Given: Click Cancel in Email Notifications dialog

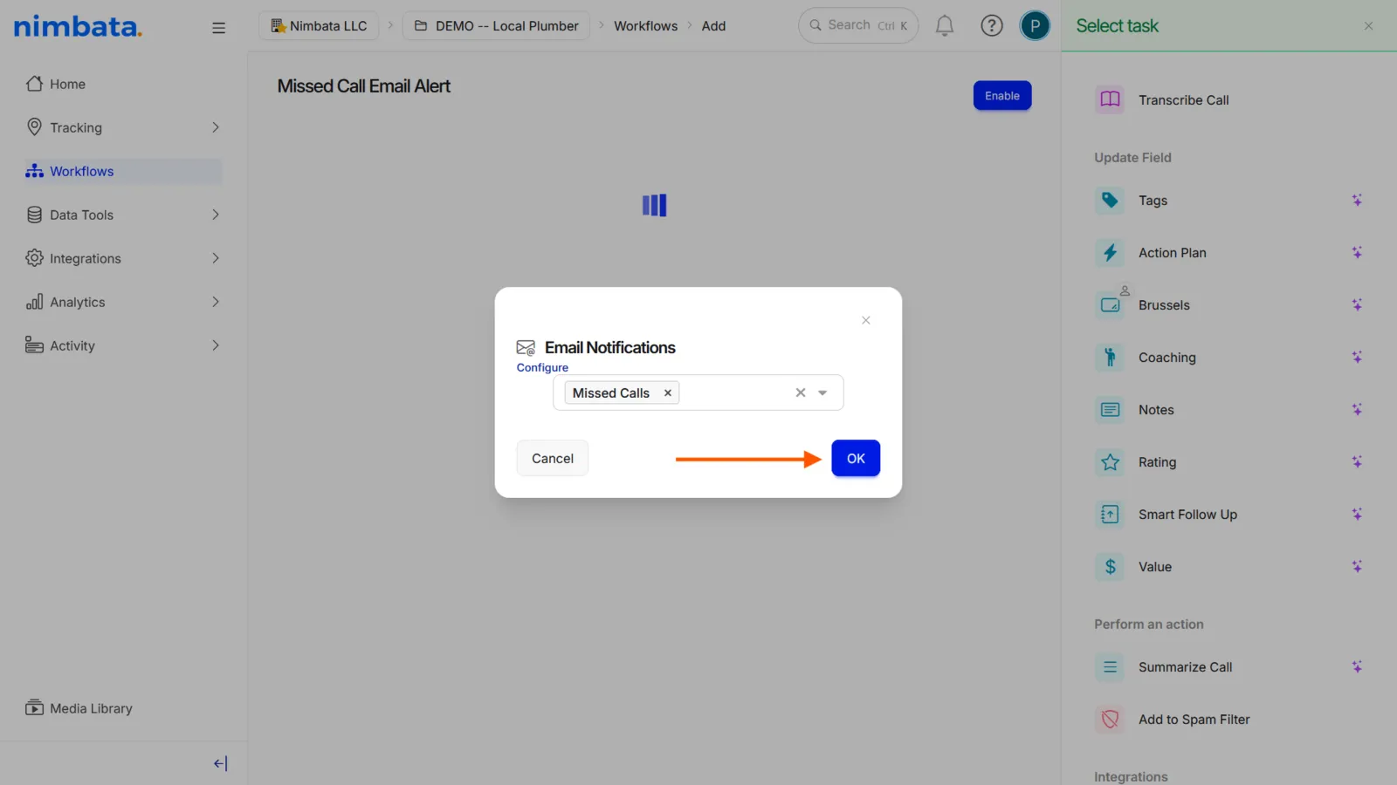Looking at the screenshot, I should point(553,458).
